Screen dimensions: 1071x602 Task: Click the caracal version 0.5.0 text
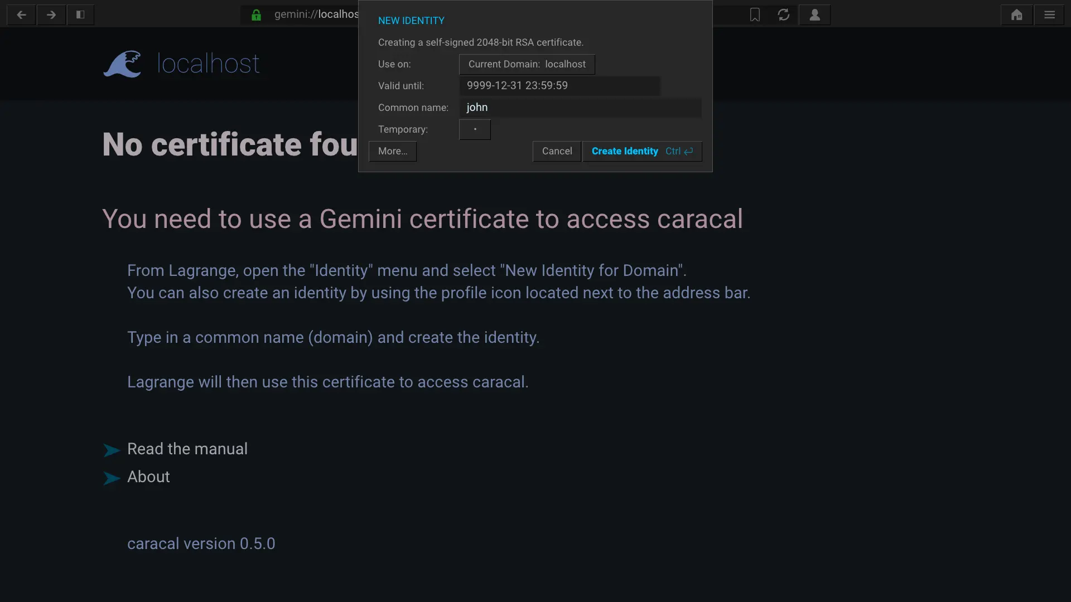[x=201, y=543]
